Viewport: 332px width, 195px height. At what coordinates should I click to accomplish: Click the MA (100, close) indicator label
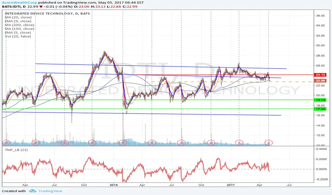click(20, 29)
